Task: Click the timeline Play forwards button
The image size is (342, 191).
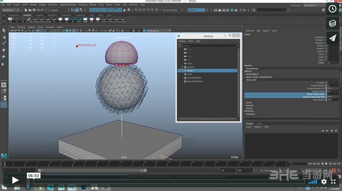Action: (x=326, y=164)
